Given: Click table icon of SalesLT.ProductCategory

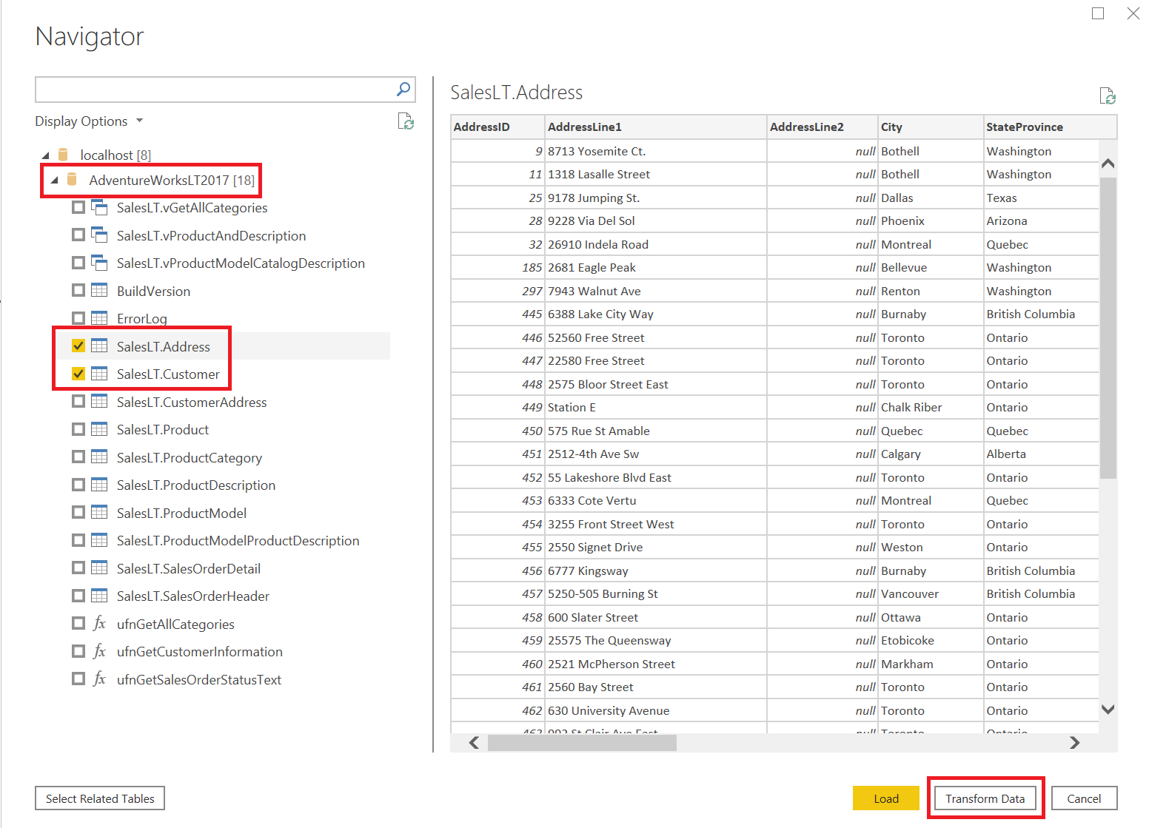Looking at the screenshot, I should (x=99, y=457).
